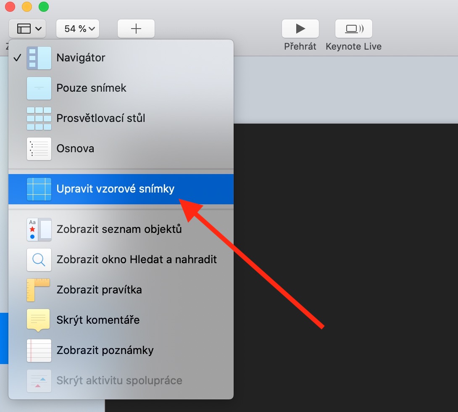Click the magnifier icon for Hledat a nahradit
The height and width of the screenshot is (412, 458).
click(x=39, y=260)
